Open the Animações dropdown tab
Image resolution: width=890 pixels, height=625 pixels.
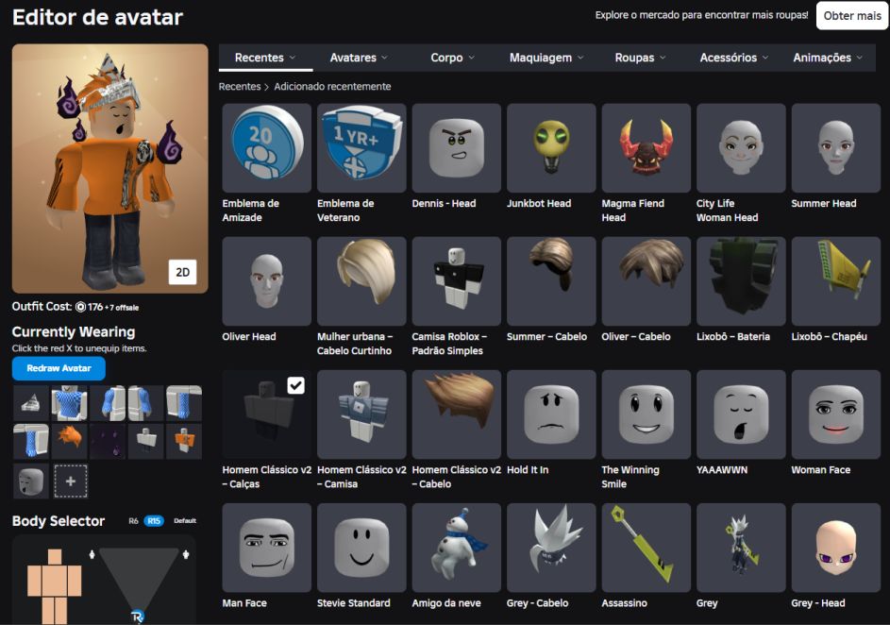click(x=828, y=58)
